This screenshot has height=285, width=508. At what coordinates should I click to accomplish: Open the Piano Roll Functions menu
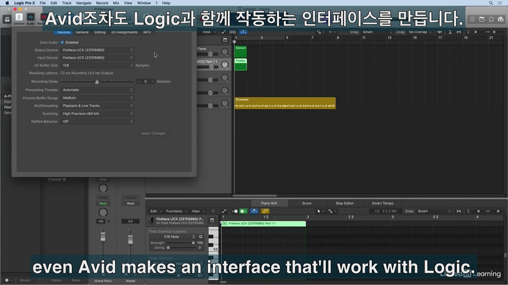point(176,211)
